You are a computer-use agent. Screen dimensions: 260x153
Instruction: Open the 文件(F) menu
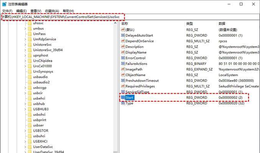pos(7,11)
